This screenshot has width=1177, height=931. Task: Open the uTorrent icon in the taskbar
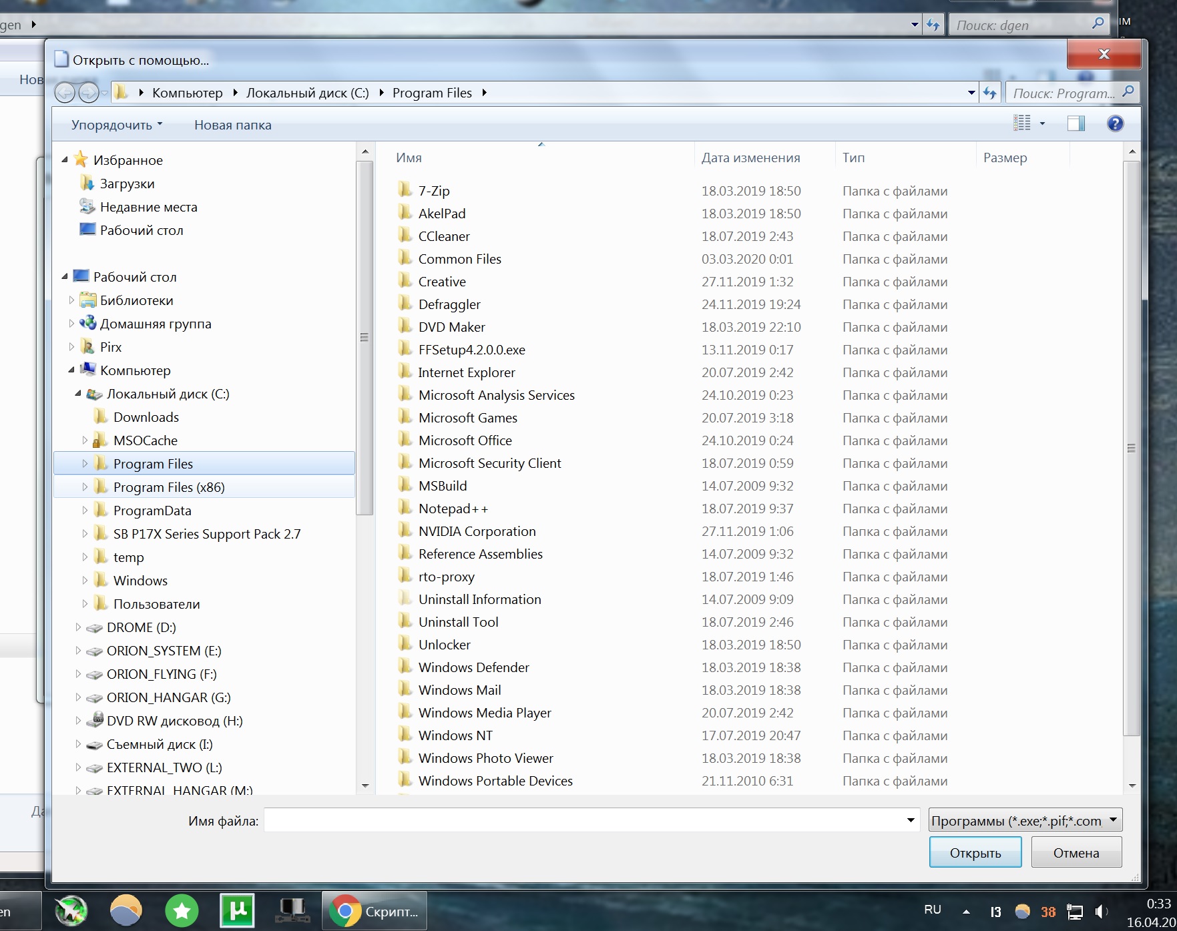tap(237, 911)
